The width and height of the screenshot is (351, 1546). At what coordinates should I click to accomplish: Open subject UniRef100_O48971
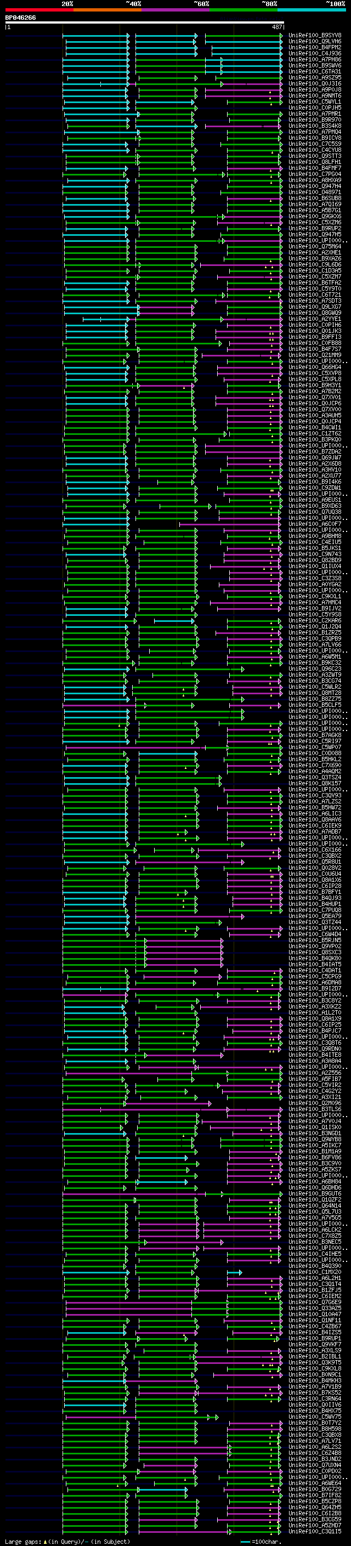pos(314,192)
